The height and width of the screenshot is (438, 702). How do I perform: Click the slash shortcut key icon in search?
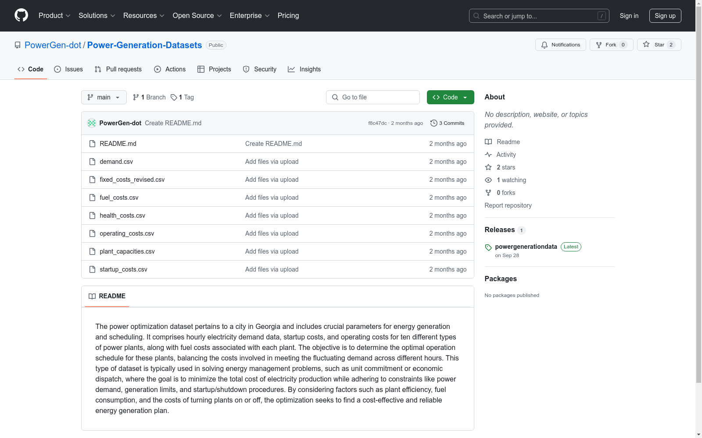pos(602,16)
